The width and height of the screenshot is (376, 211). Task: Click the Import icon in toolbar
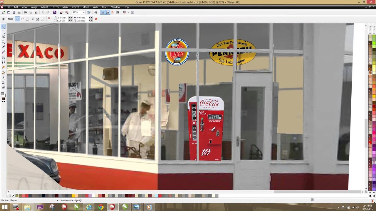coord(61,12)
